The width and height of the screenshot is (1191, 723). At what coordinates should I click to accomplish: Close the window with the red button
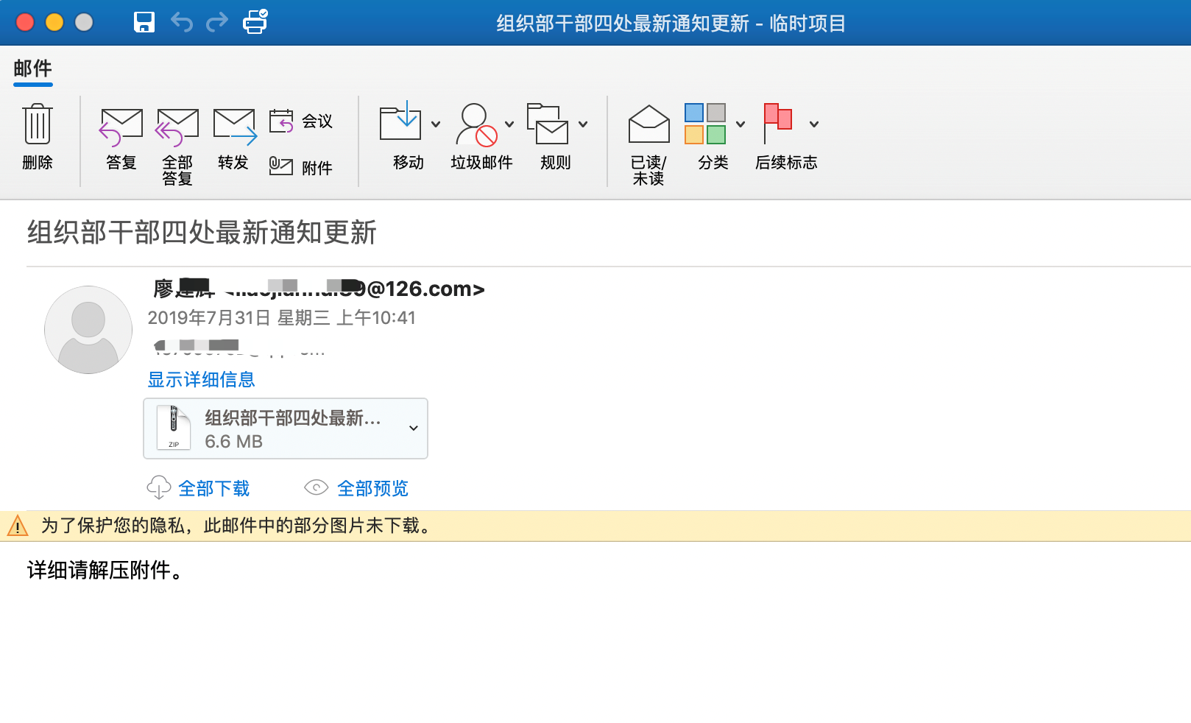pyautogui.click(x=25, y=22)
